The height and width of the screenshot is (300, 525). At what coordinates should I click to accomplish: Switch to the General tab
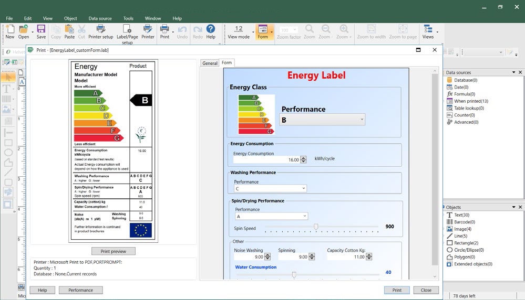coord(210,63)
